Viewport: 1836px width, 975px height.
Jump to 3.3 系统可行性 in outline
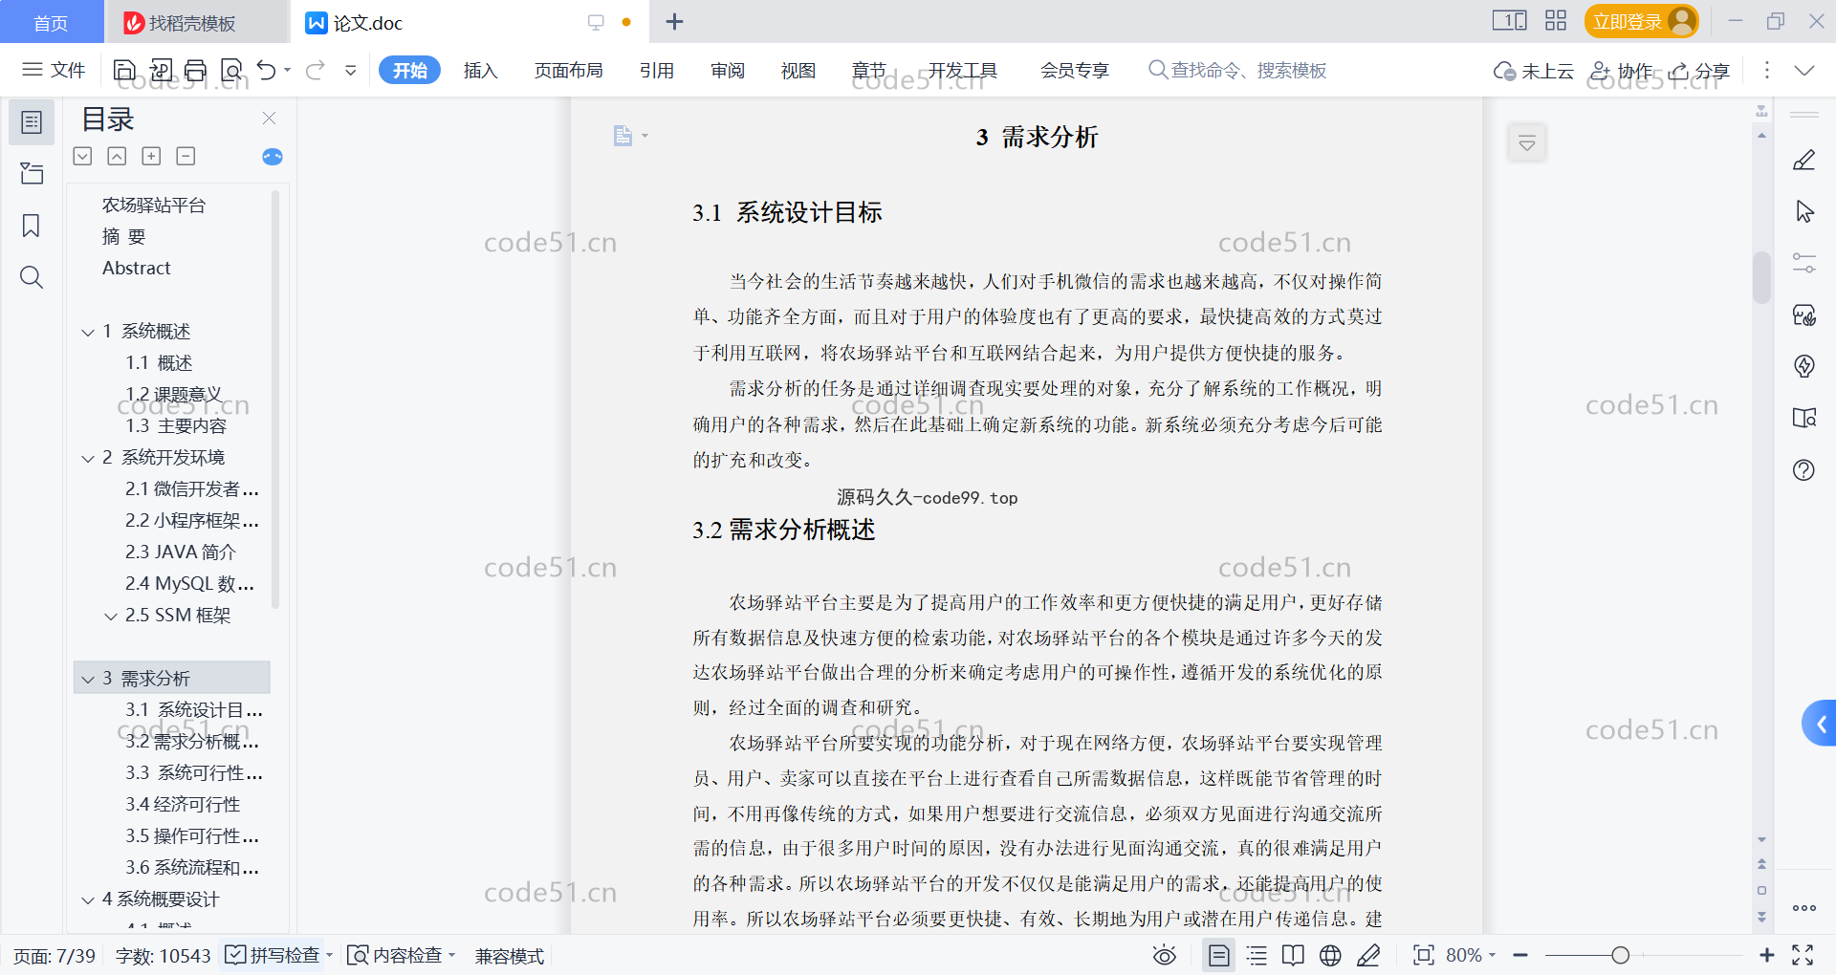194,772
